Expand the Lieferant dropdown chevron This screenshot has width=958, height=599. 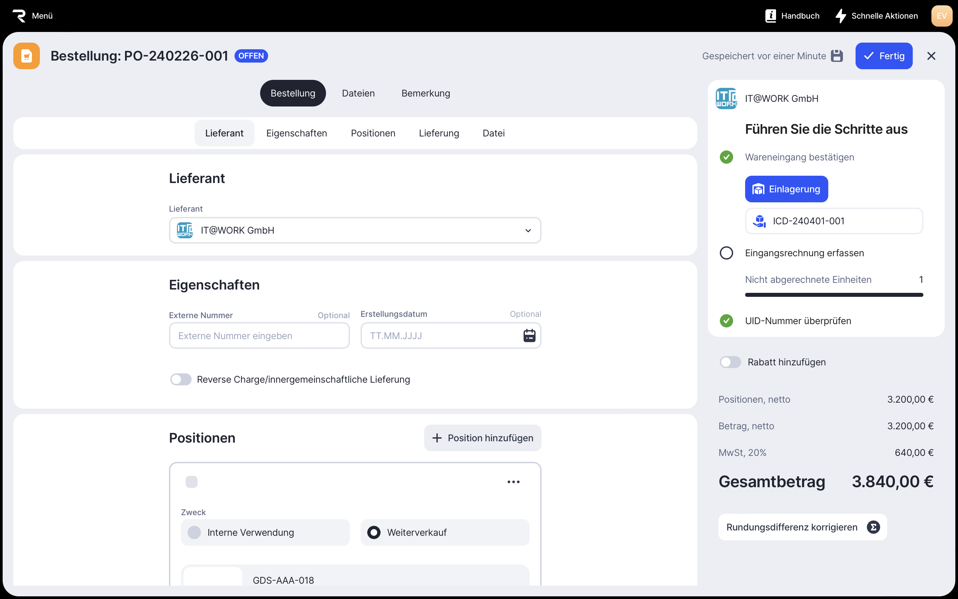pyautogui.click(x=528, y=231)
